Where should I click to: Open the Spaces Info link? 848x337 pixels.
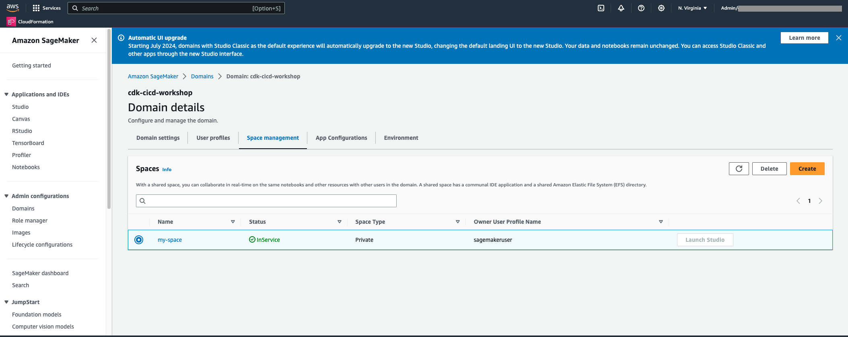(x=167, y=170)
